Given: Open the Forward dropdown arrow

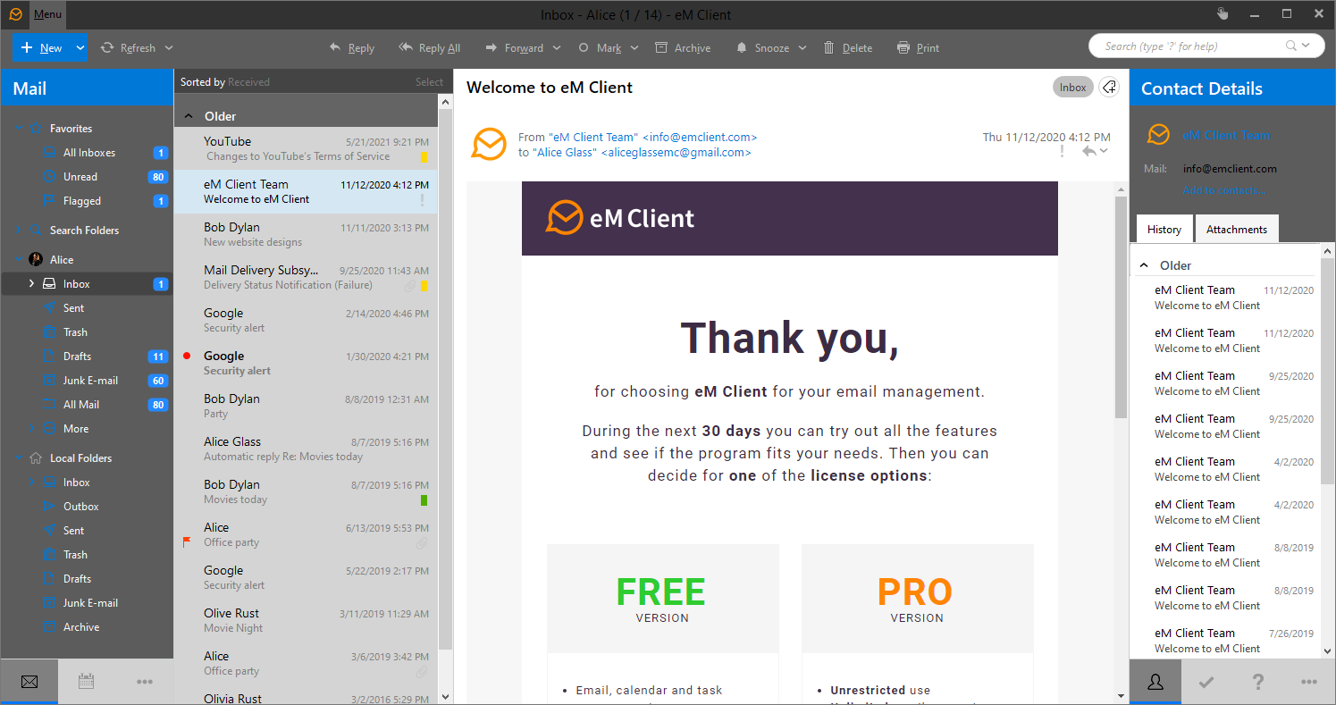Looking at the screenshot, I should point(556,47).
